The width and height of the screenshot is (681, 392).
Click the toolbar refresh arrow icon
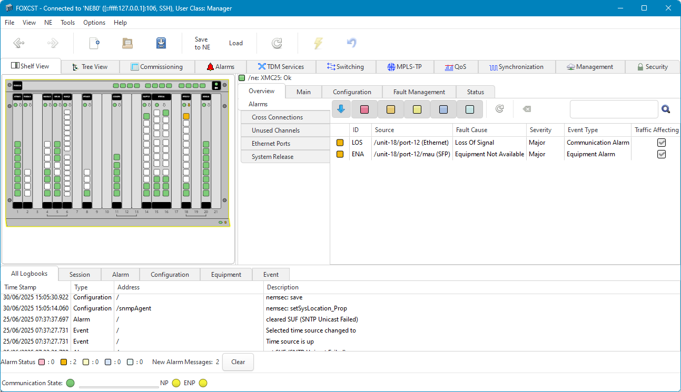[277, 43]
